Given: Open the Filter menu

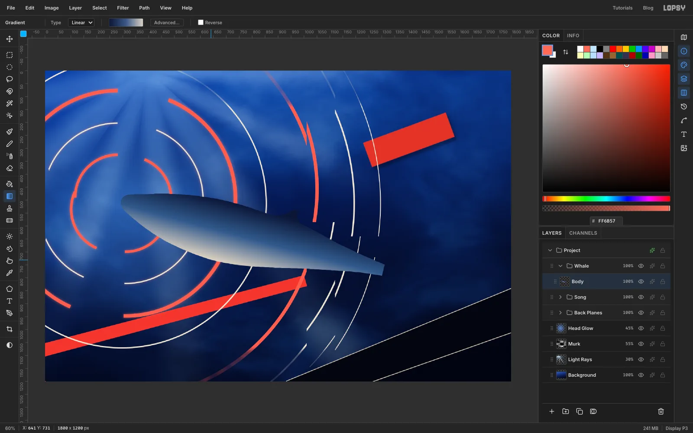Looking at the screenshot, I should coord(123,8).
